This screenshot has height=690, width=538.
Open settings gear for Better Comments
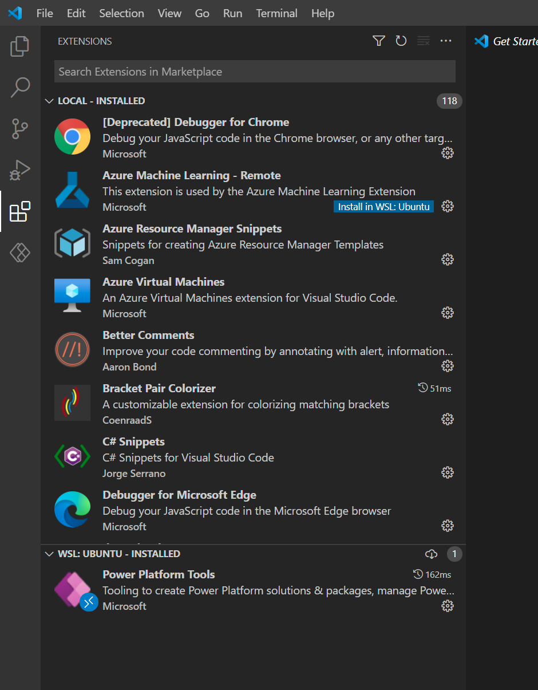[x=447, y=366]
